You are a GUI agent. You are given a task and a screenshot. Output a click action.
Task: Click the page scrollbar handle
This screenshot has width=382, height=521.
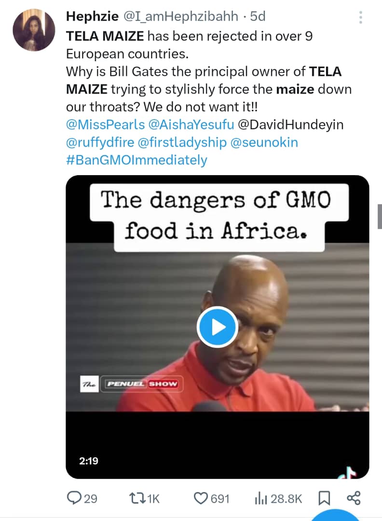380,216
